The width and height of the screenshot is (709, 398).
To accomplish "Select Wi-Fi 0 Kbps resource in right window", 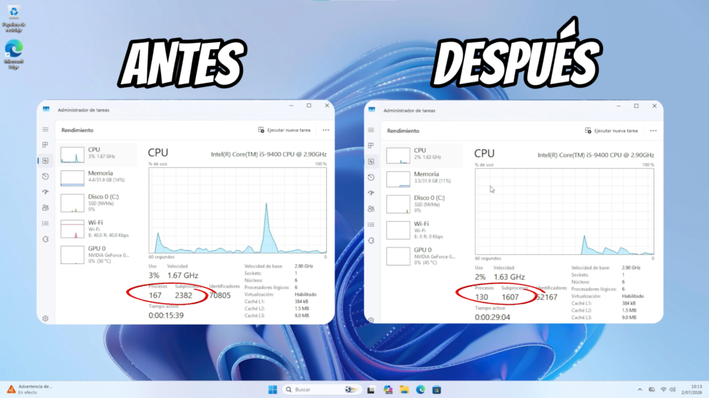I will click(424, 229).
